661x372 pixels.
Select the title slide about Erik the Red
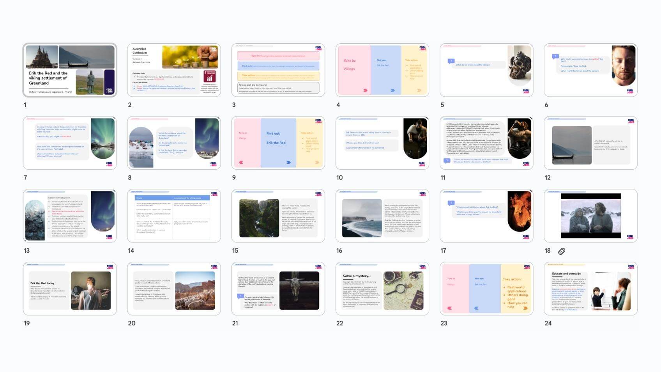point(70,70)
